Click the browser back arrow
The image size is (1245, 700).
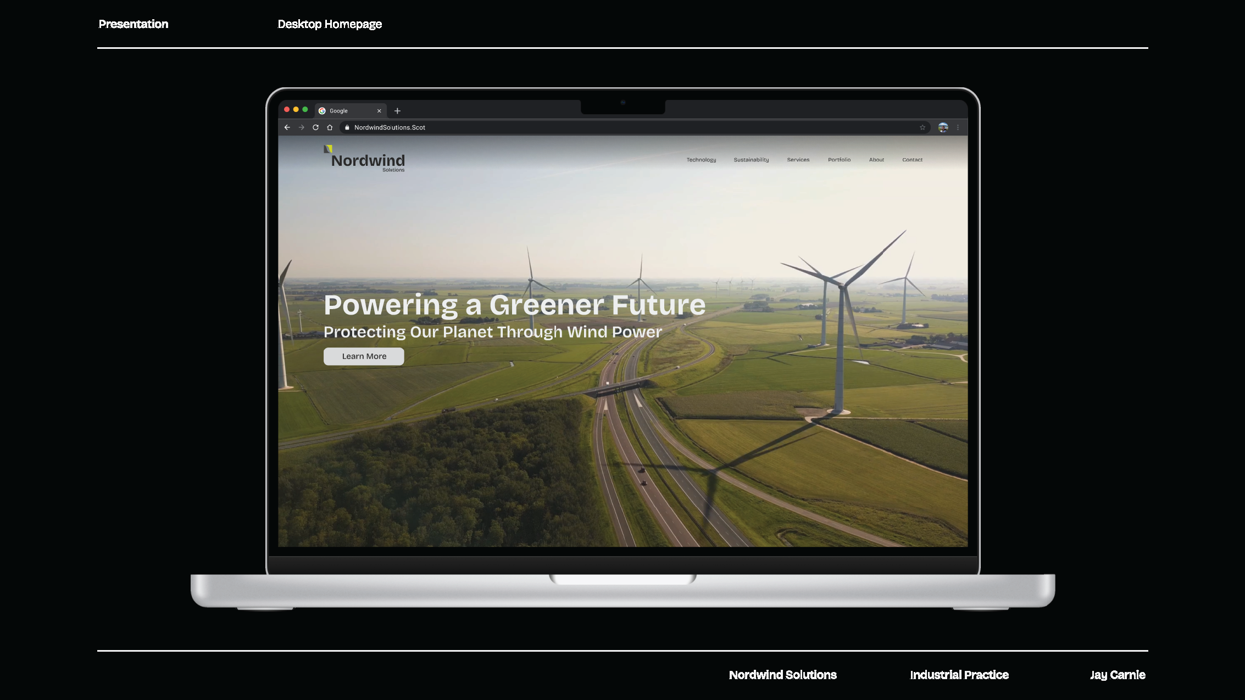pyautogui.click(x=287, y=127)
